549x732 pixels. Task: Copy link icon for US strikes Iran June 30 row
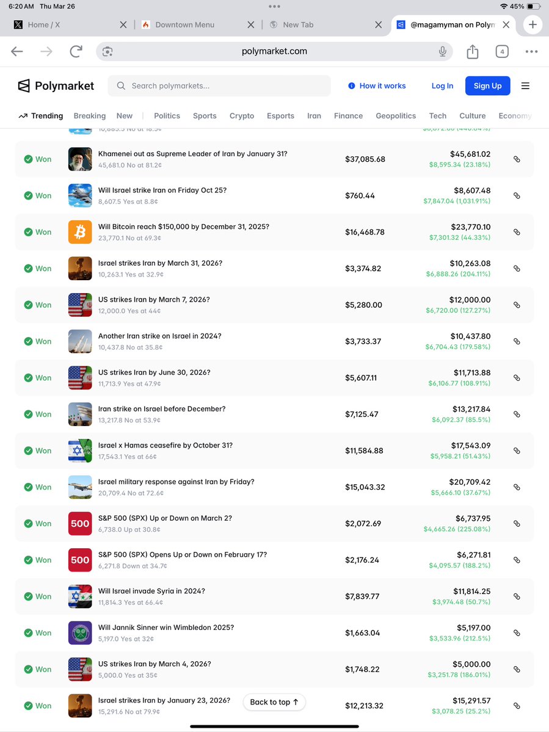[517, 378]
